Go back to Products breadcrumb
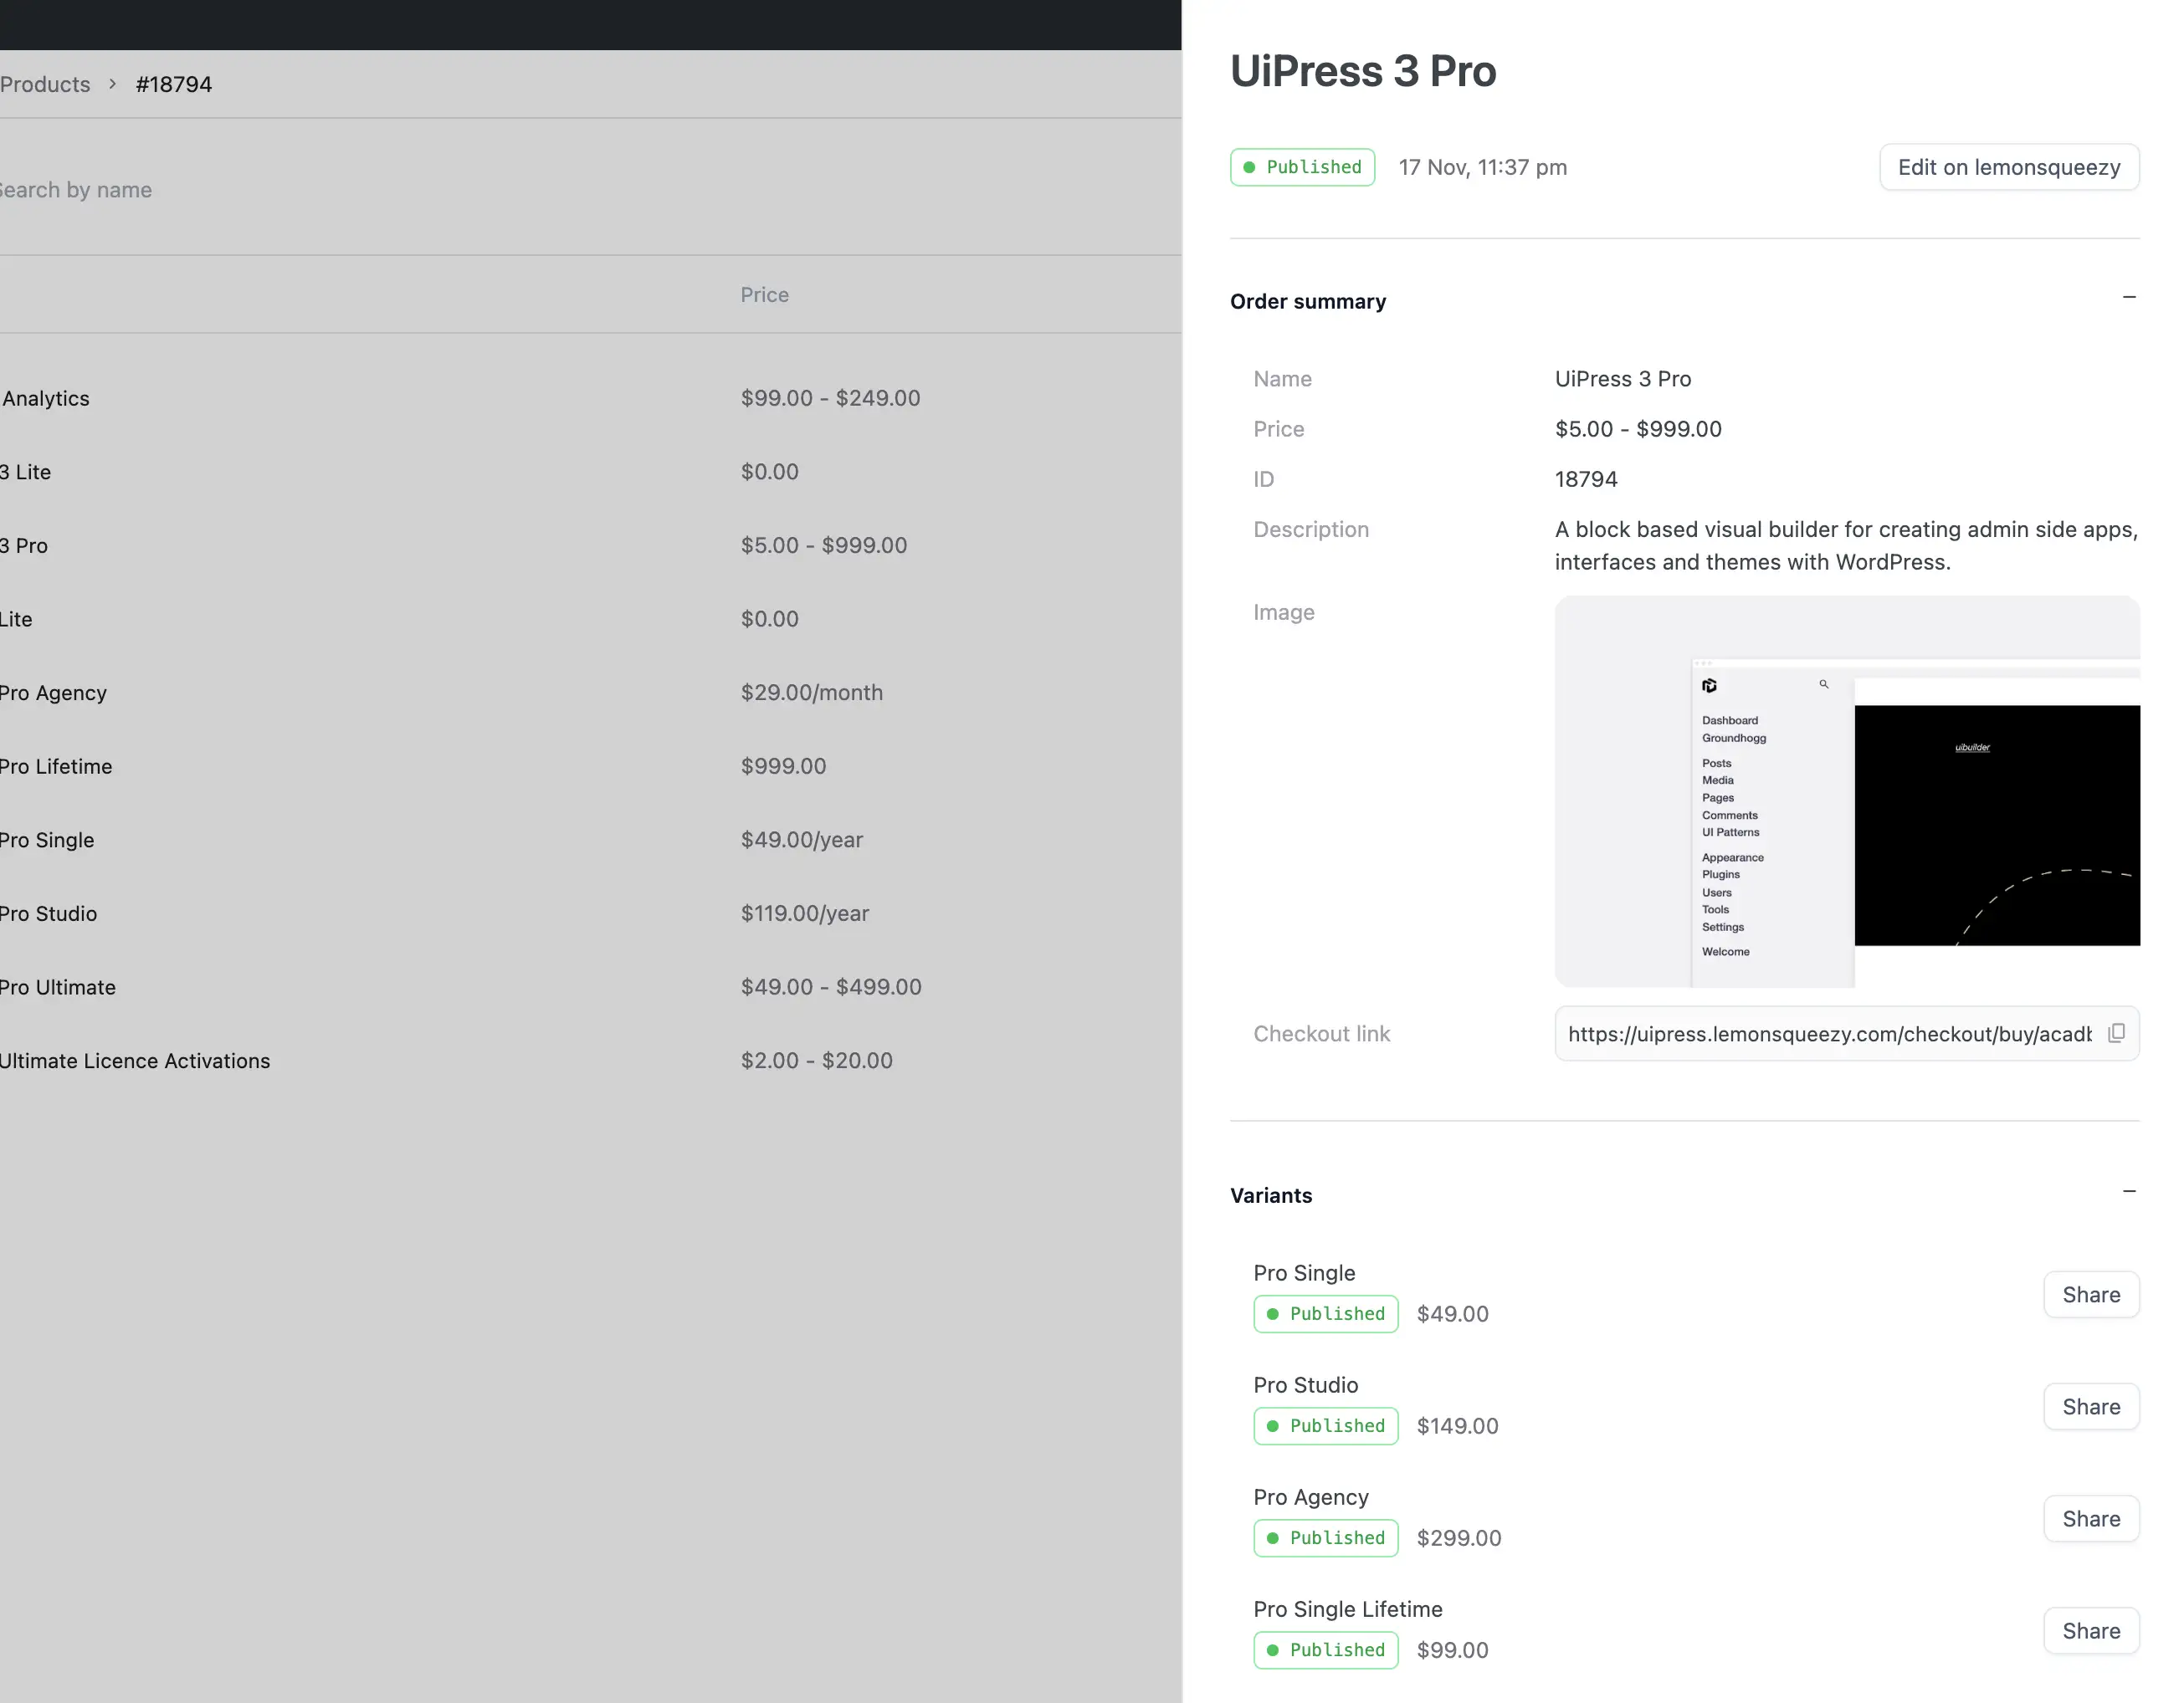Viewport: 2184px width, 1703px height. tap(45, 84)
